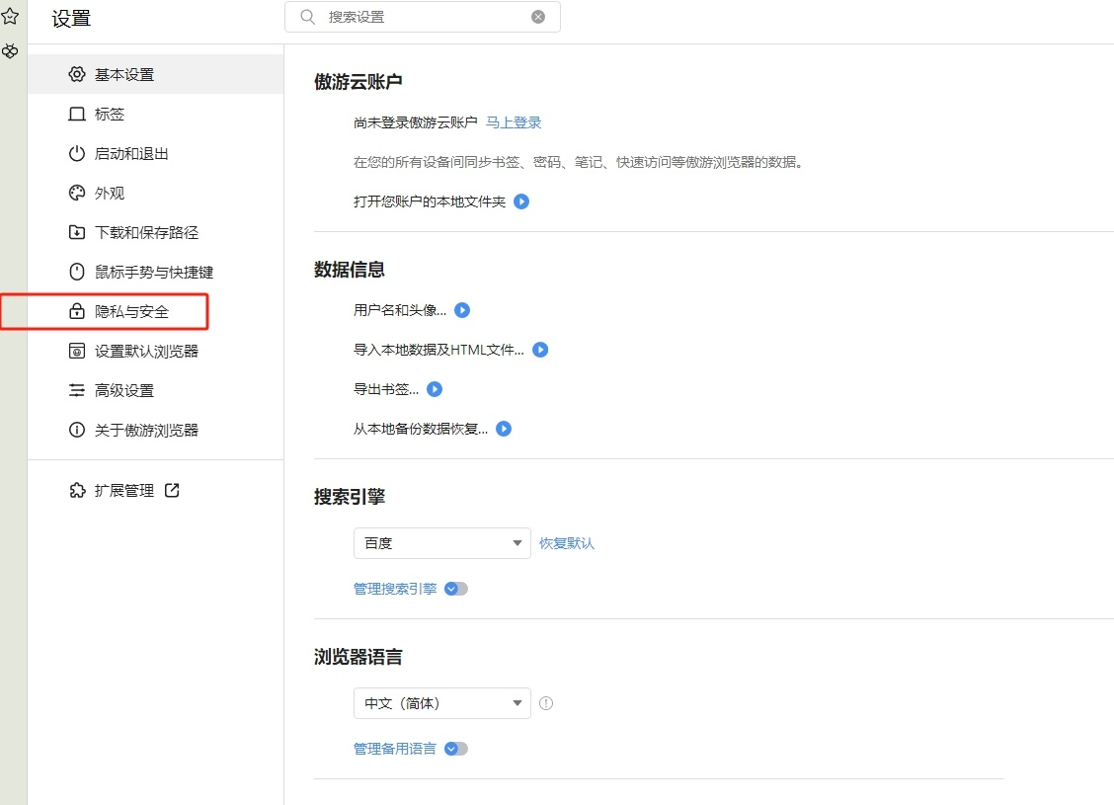The image size is (1114, 805).
Task: Click the palette icon beside 外观
Action: pos(77,193)
